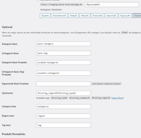Click the Tag base input field
141x138 pixels.
click(63, 125)
